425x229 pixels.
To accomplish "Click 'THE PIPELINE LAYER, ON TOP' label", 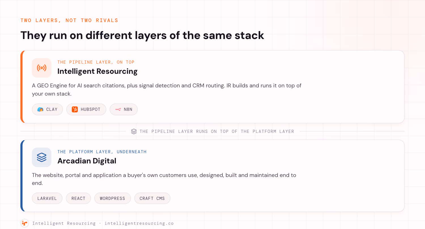I will coord(96,62).
